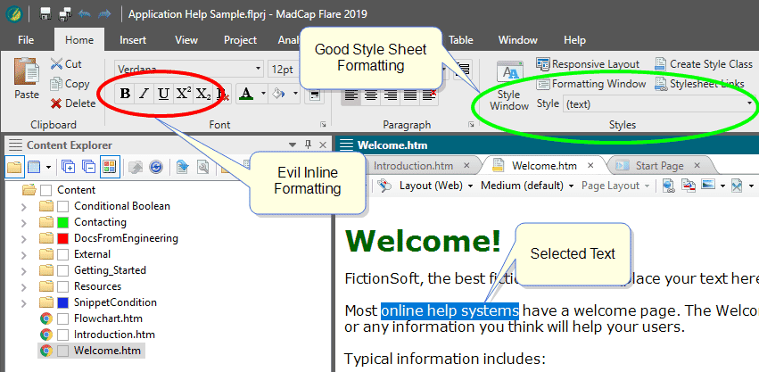
Task: Tick the Conditional Boolean checkbox
Action: [63, 206]
